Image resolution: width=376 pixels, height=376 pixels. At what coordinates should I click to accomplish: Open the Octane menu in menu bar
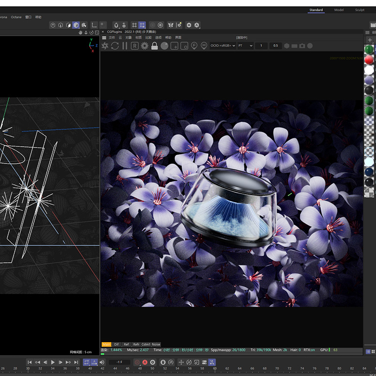16,17
